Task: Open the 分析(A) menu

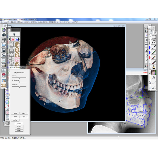Action: click(27, 22)
